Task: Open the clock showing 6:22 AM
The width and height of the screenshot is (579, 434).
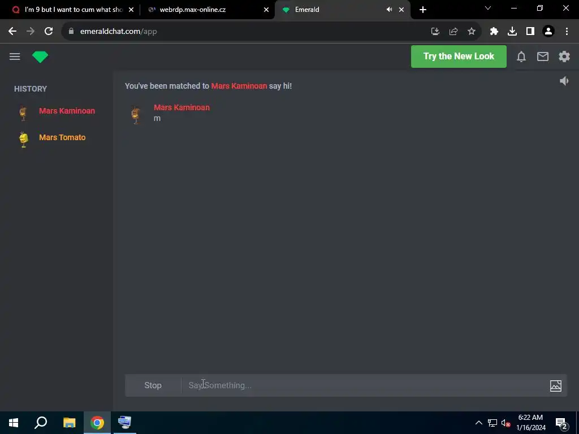Action: point(530,423)
